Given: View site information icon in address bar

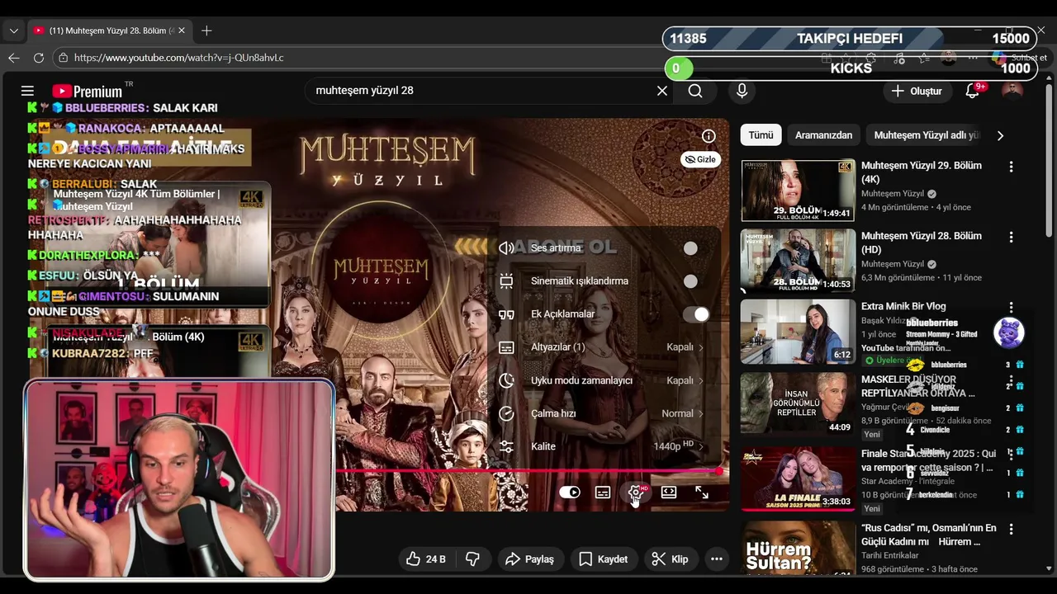Looking at the screenshot, I should pyautogui.click(x=63, y=58).
